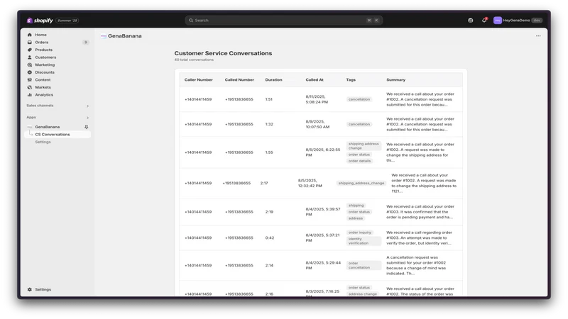
Task: Open the Home icon in sidebar
Action: (x=30, y=35)
